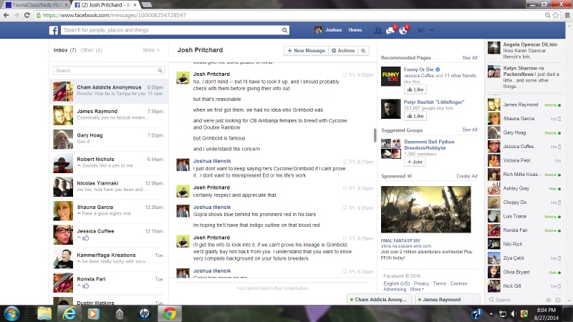
Task: Open Gary Hoag conversation in inbox
Action: (x=109, y=139)
